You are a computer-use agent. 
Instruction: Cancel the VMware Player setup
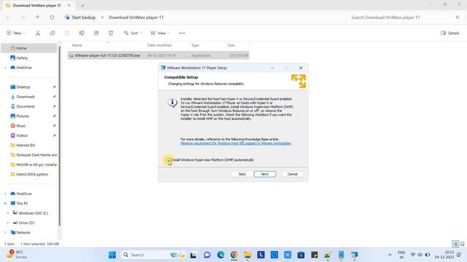pos(292,174)
